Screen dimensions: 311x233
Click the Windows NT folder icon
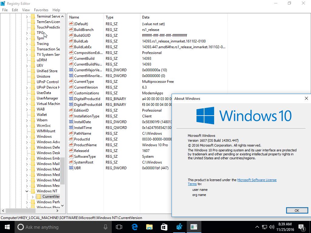(x=33, y=191)
